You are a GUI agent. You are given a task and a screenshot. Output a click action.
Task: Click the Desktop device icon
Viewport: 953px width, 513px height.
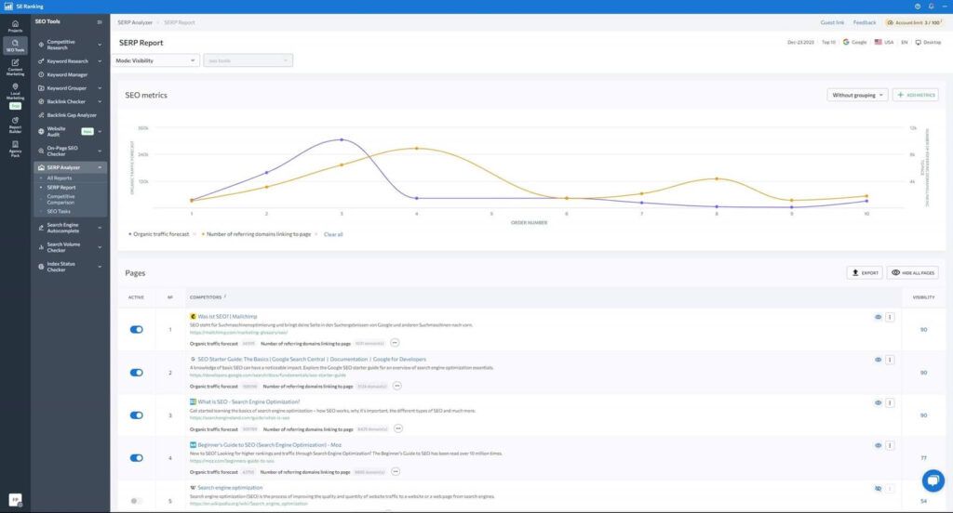919,42
